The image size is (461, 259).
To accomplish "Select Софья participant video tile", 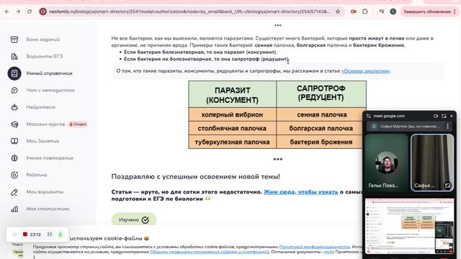I will tap(432, 163).
